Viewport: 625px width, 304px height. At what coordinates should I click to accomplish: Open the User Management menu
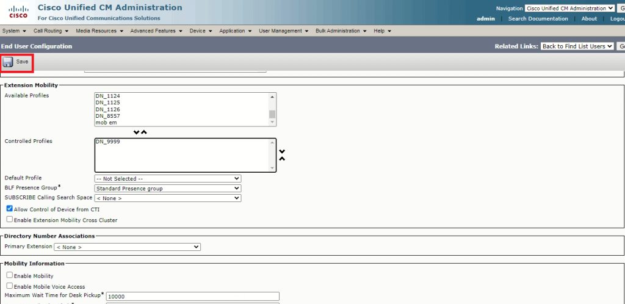[x=283, y=31]
